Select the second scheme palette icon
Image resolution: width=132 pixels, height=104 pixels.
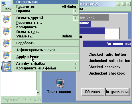click(7, 31)
